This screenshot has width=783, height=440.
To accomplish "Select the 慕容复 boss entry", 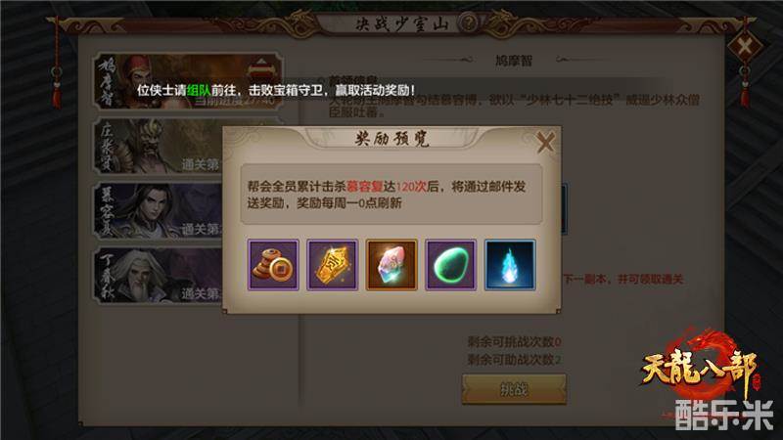I will pos(159,211).
